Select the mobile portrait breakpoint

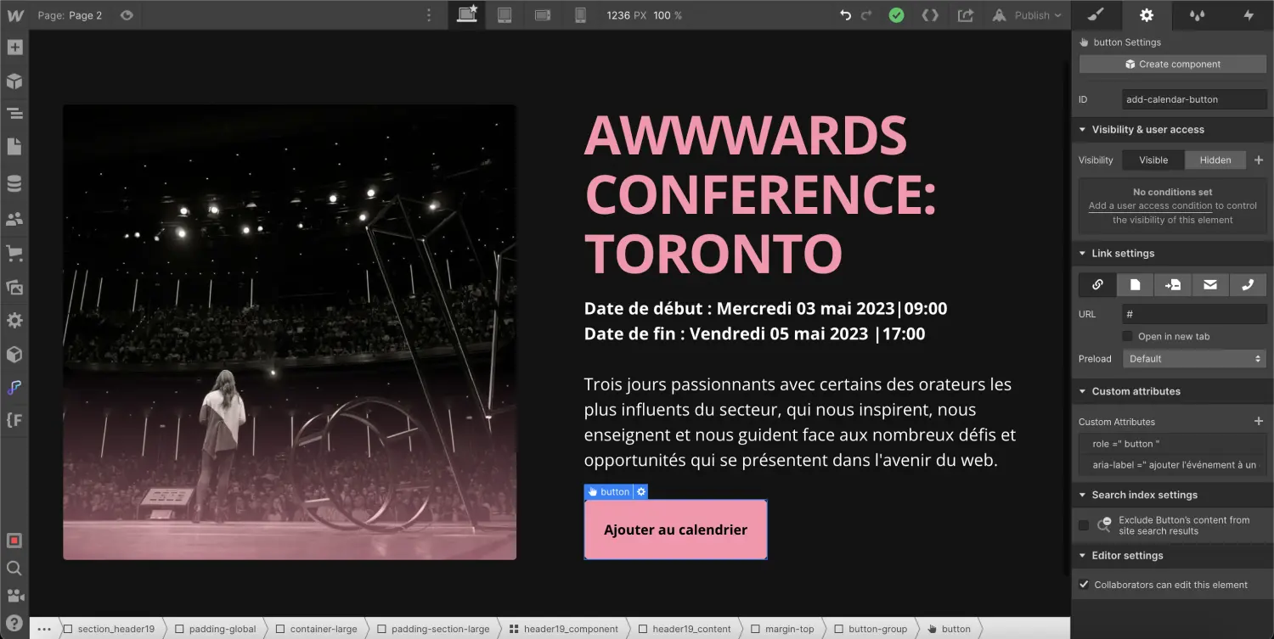point(580,15)
